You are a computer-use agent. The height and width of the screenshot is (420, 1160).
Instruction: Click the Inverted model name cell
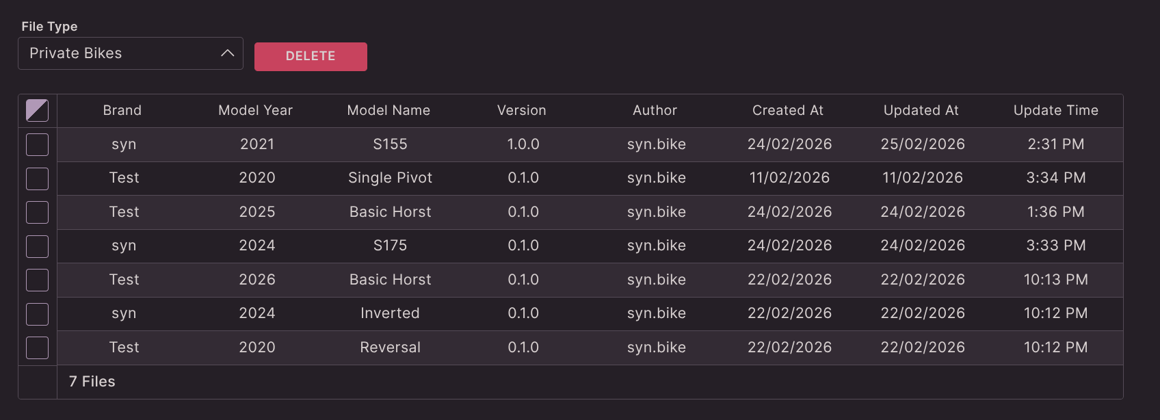click(x=390, y=313)
